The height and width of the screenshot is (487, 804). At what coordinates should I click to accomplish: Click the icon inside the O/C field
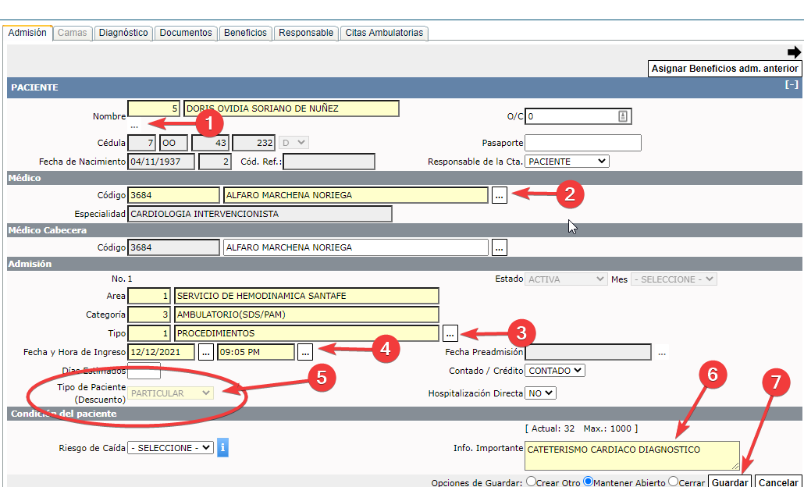pos(622,116)
